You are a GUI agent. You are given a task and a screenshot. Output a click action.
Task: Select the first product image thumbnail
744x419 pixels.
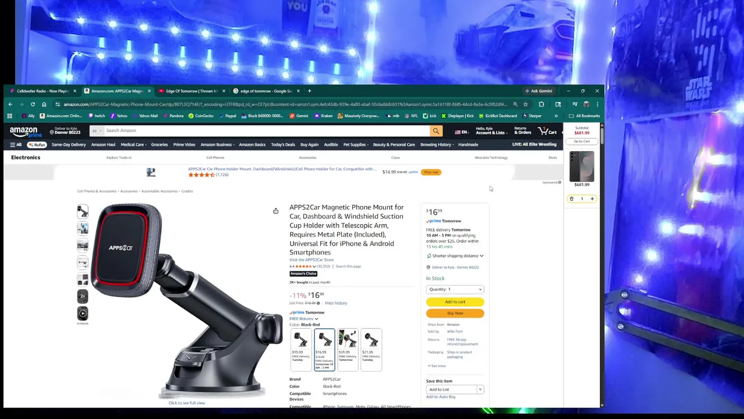(x=83, y=211)
